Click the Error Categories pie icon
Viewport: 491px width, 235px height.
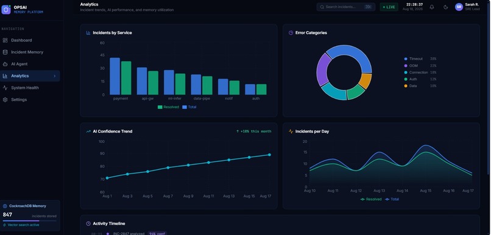click(x=291, y=33)
